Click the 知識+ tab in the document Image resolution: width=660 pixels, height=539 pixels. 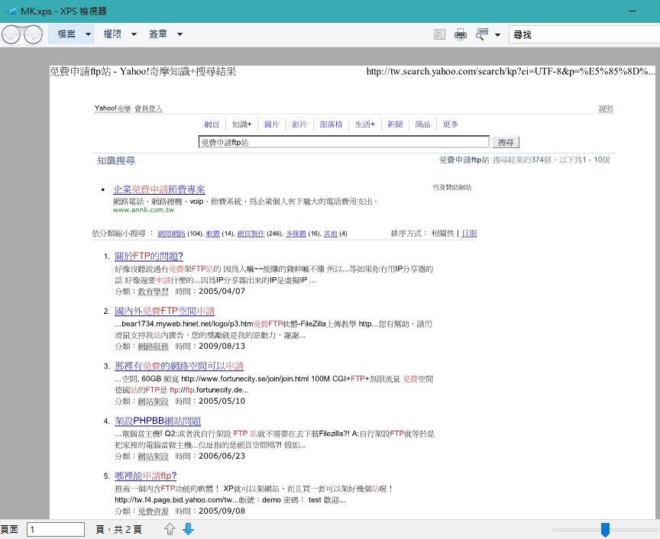241,124
